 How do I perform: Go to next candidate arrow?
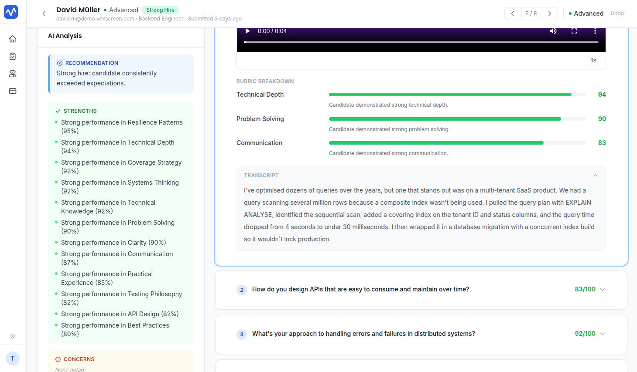550,14
